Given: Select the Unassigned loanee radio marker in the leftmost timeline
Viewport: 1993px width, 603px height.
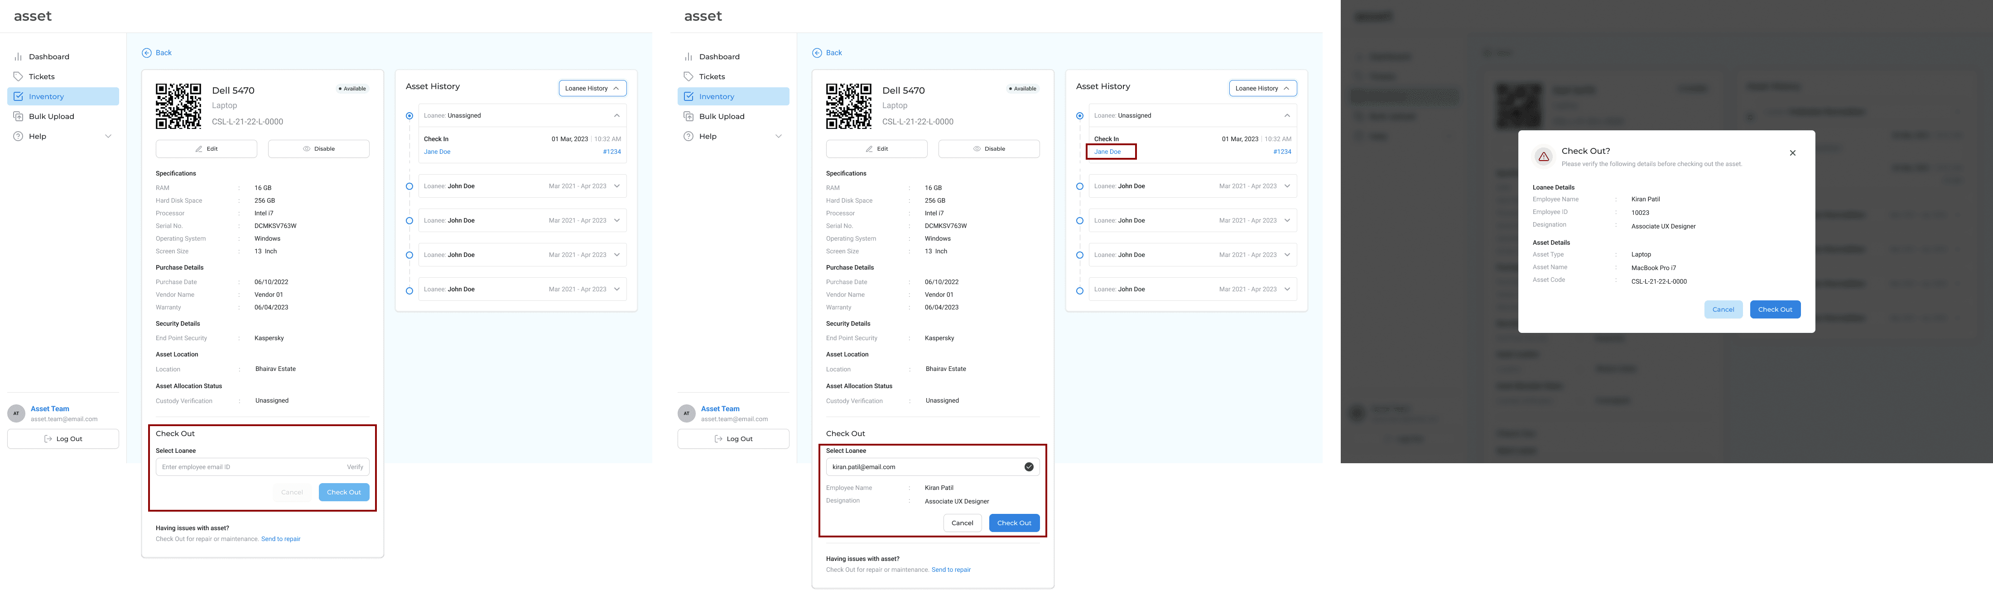Looking at the screenshot, I should [409, 116].
